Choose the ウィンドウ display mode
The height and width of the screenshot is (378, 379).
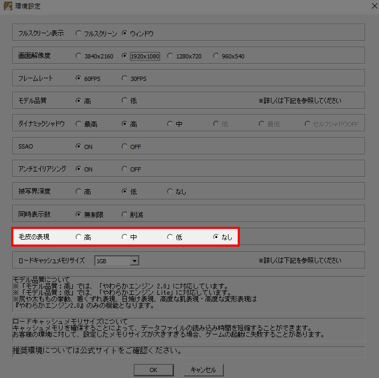[x=125, y=33]
